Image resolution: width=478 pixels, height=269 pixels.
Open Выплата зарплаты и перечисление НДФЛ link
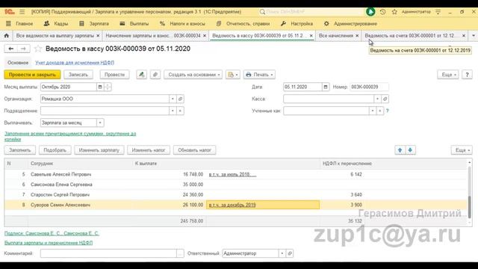(x=49, y=243)
